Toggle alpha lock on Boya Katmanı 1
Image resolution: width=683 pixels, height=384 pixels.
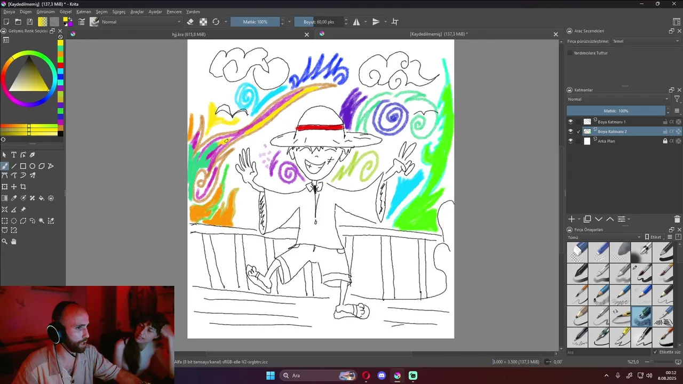coord(678,122)
